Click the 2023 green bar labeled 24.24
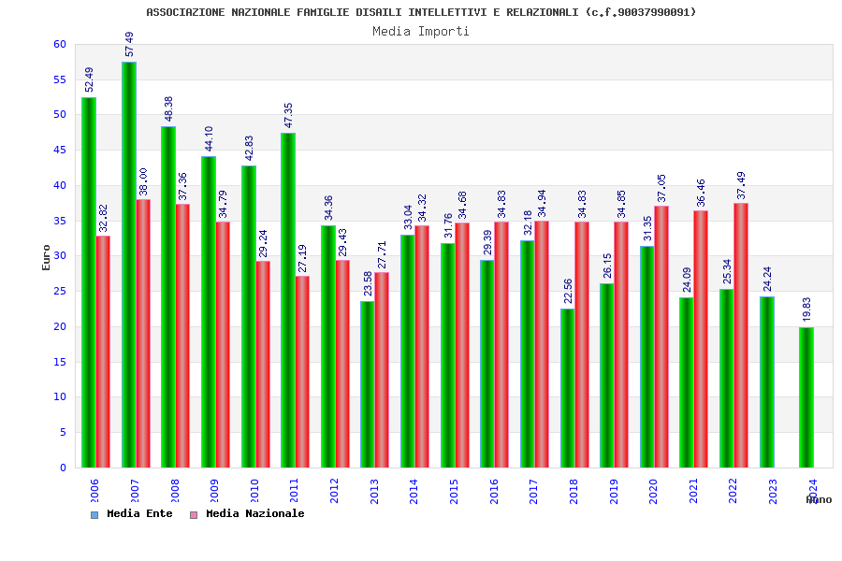Screen dimensions: 842x561 click(x=767, y=382)
